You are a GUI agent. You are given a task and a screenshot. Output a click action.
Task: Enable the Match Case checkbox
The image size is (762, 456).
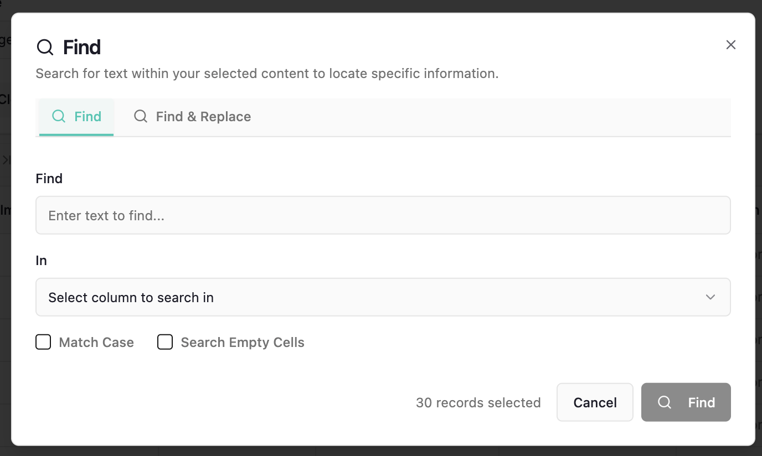(43, 342)
